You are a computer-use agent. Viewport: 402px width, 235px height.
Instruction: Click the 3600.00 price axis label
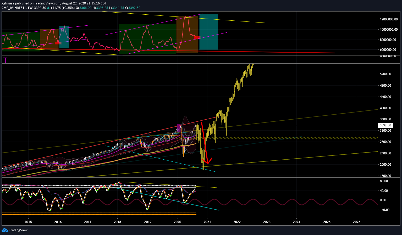tap(386, 119)
